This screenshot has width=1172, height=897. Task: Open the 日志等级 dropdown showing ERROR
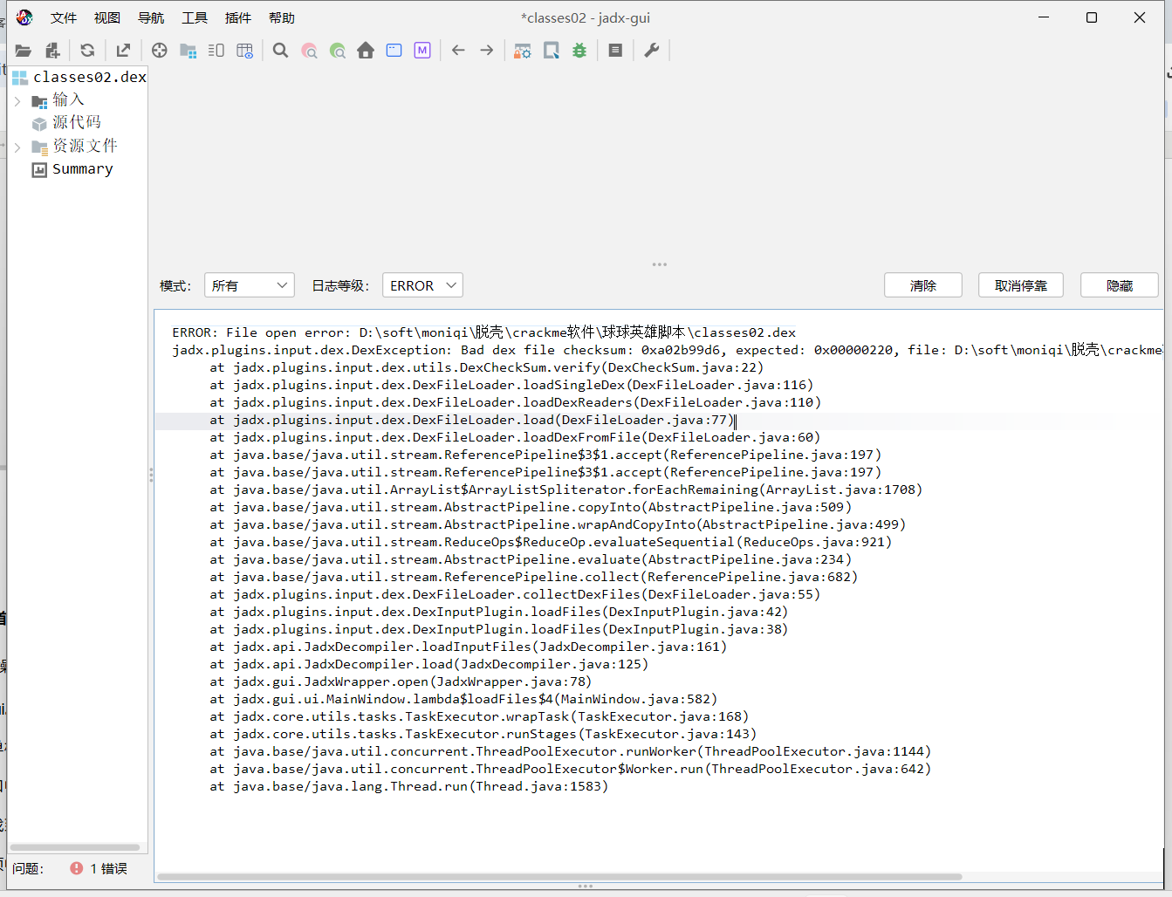(x=422, y=285)
